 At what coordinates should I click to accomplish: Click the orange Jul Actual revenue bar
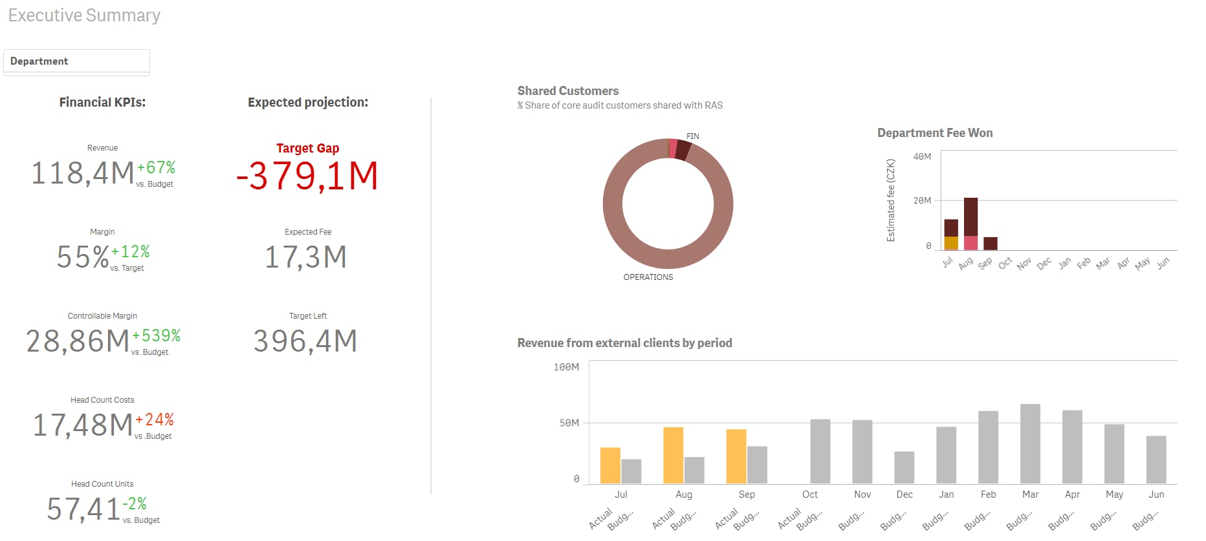click(x=610, y=465)
